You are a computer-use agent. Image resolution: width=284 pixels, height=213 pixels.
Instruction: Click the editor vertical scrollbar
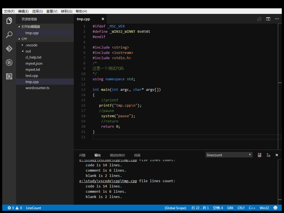coord(280,87)
